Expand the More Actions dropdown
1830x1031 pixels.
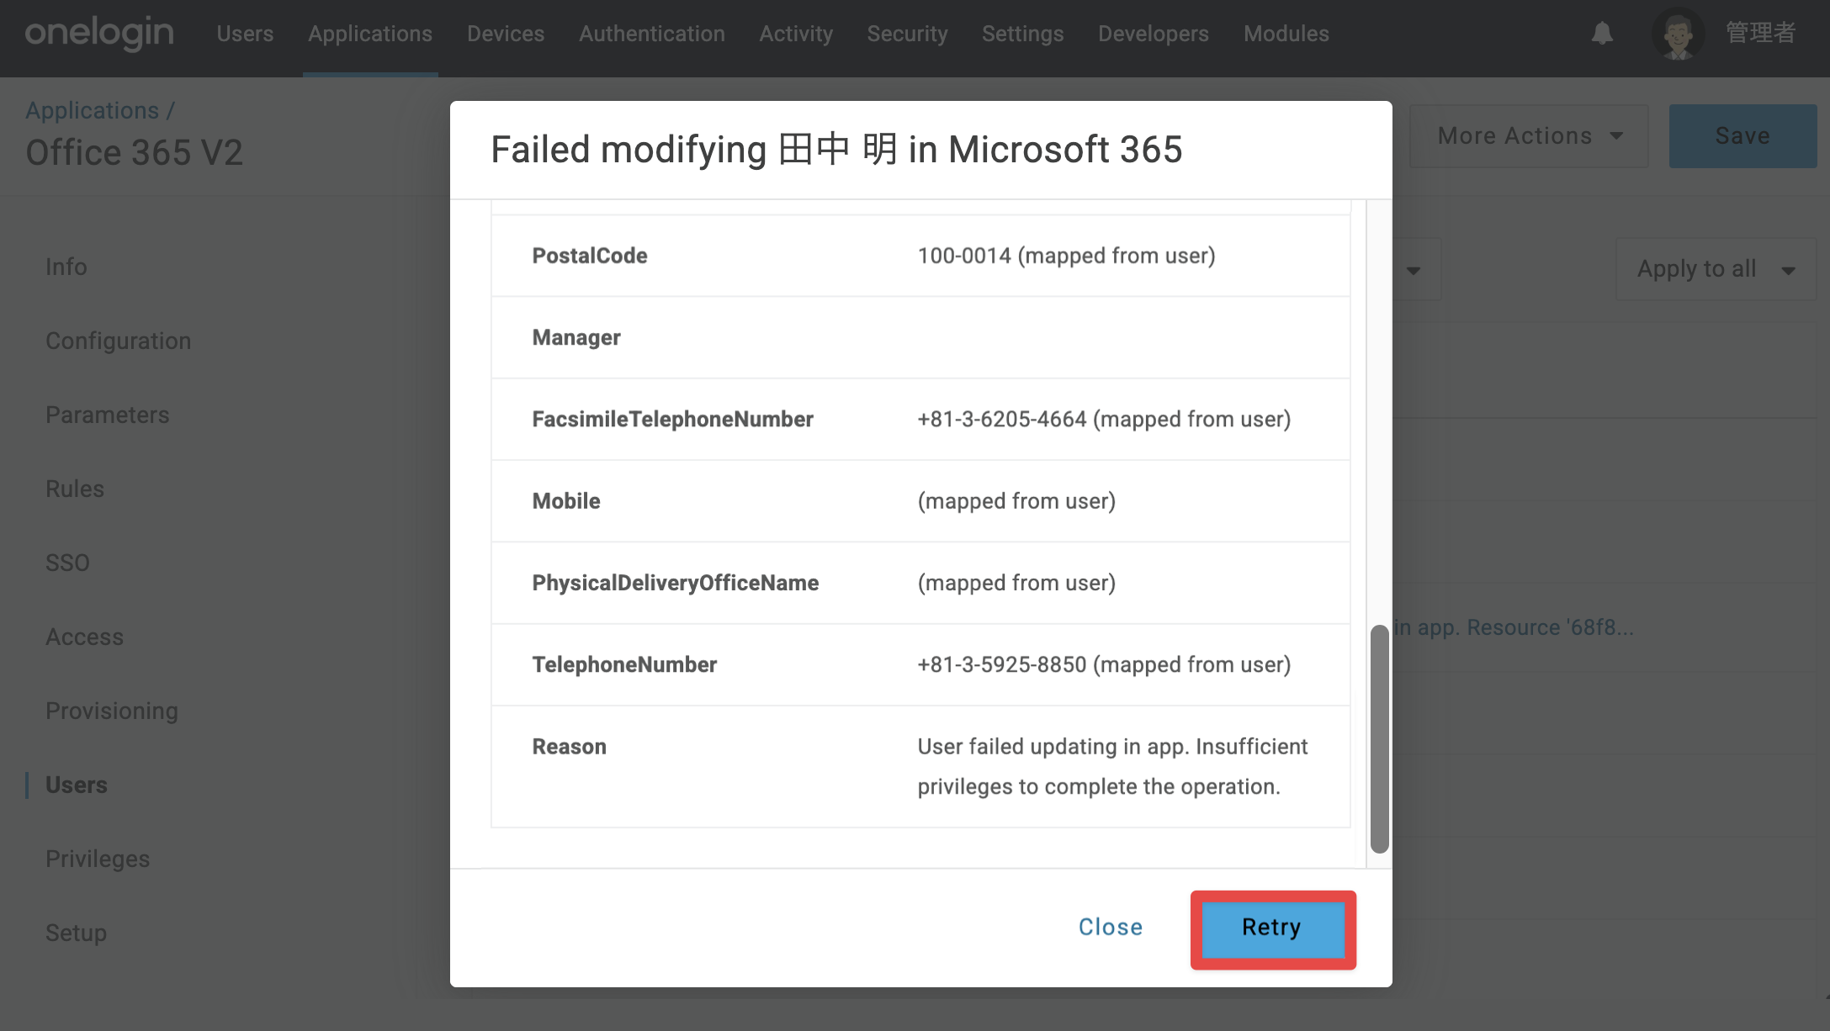tap(1529, 135)
